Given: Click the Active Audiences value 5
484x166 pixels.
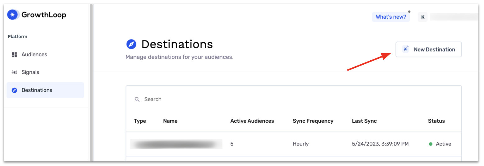Looking at the screenshot, I should coord(232,144).
